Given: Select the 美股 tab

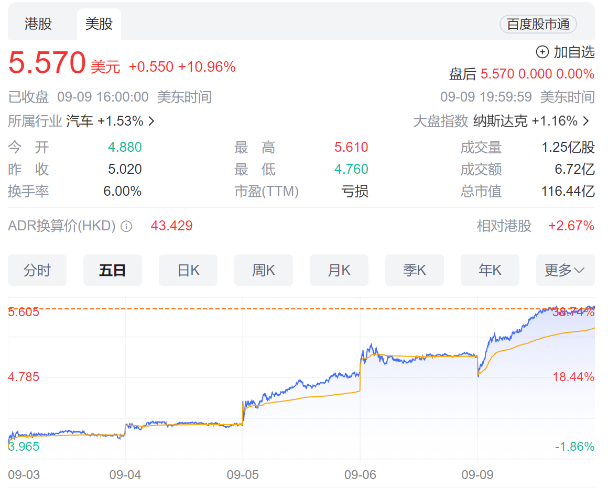Looking at the screenshot, I should coord(99,24).
